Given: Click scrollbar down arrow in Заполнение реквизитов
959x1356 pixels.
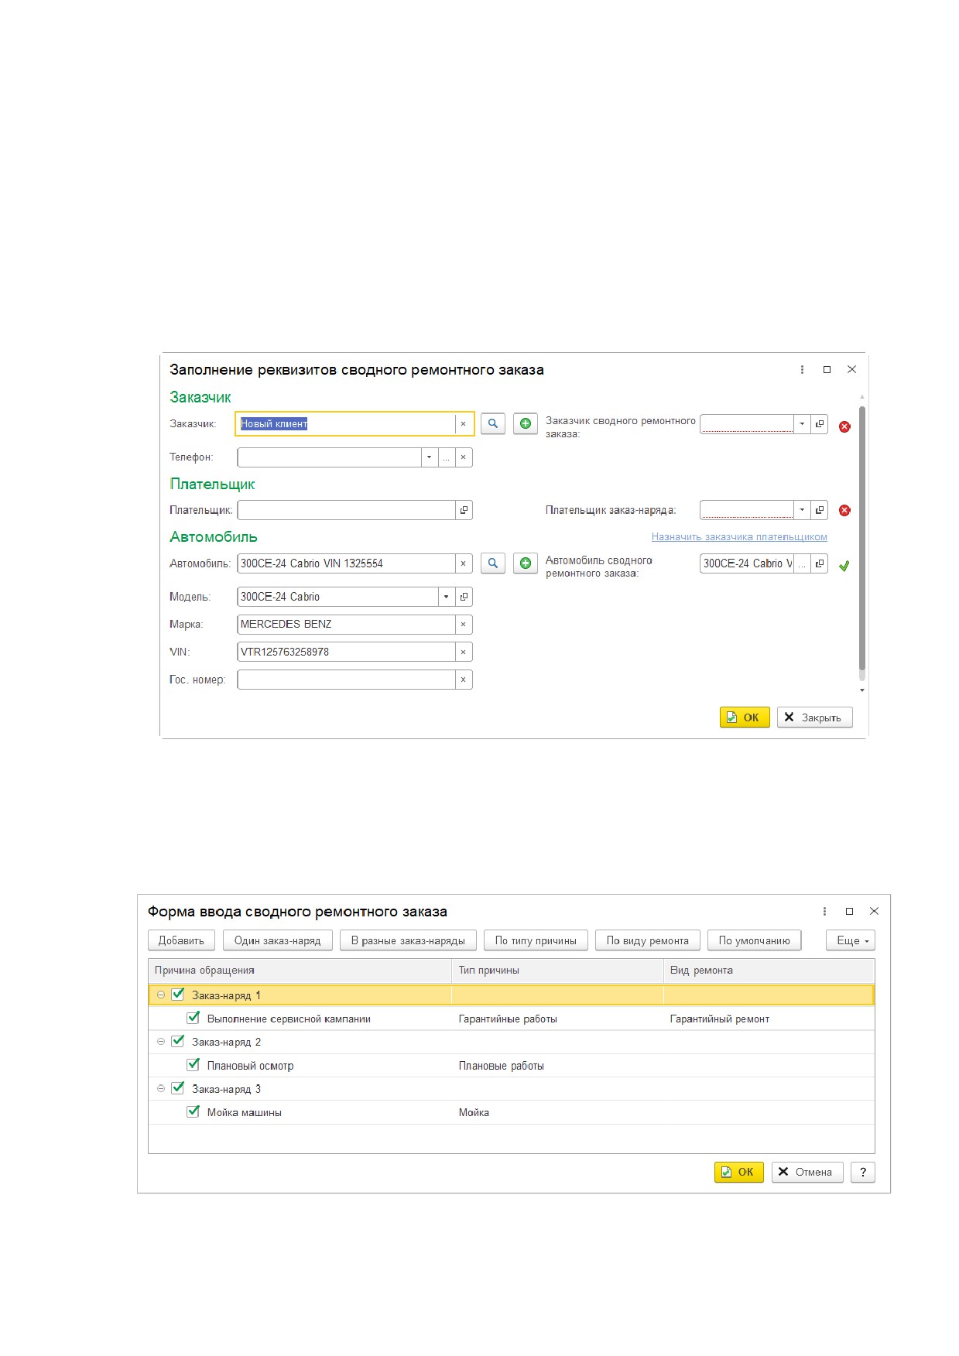Looking at the screenshot, I should tap(862, 690).
